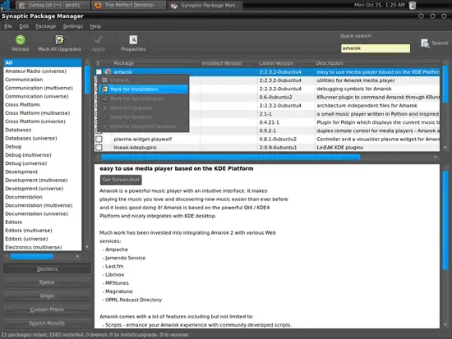
Task: Click the Quick search input field
Action: click(376, 48)
